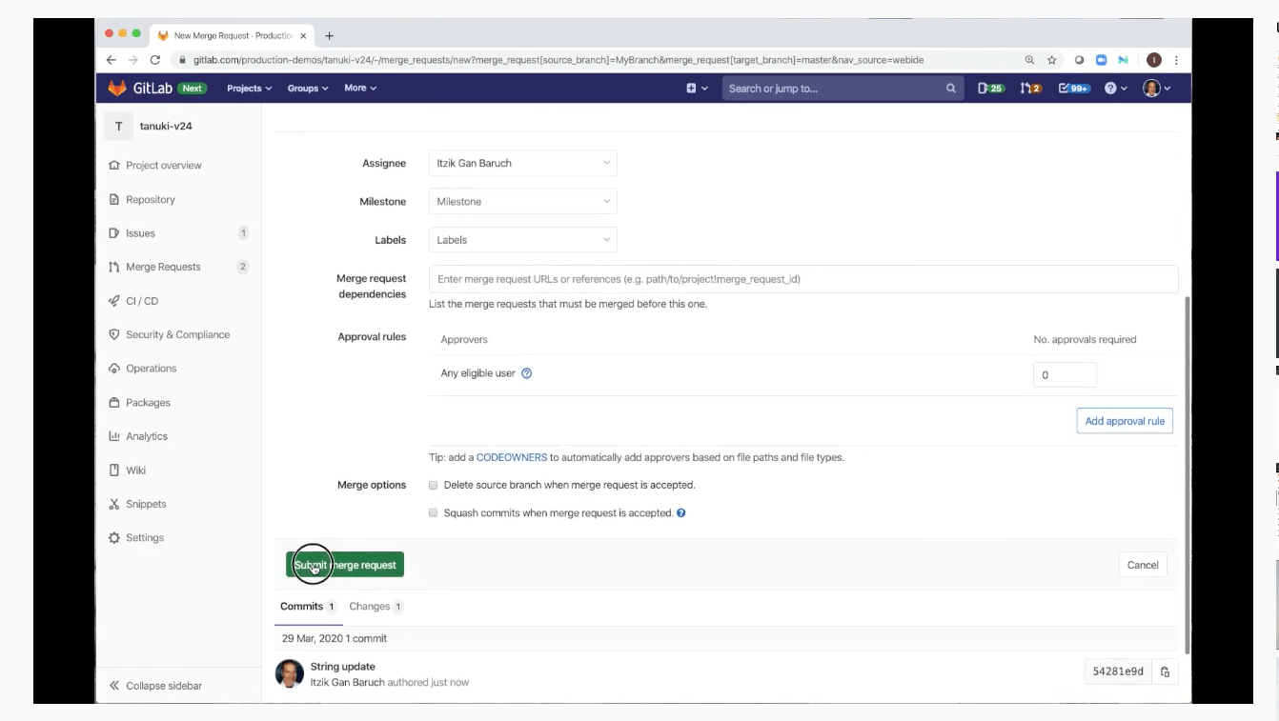The image size is (1279, 721).
Task: Click the Add approval rule button
Action: 1125,421
